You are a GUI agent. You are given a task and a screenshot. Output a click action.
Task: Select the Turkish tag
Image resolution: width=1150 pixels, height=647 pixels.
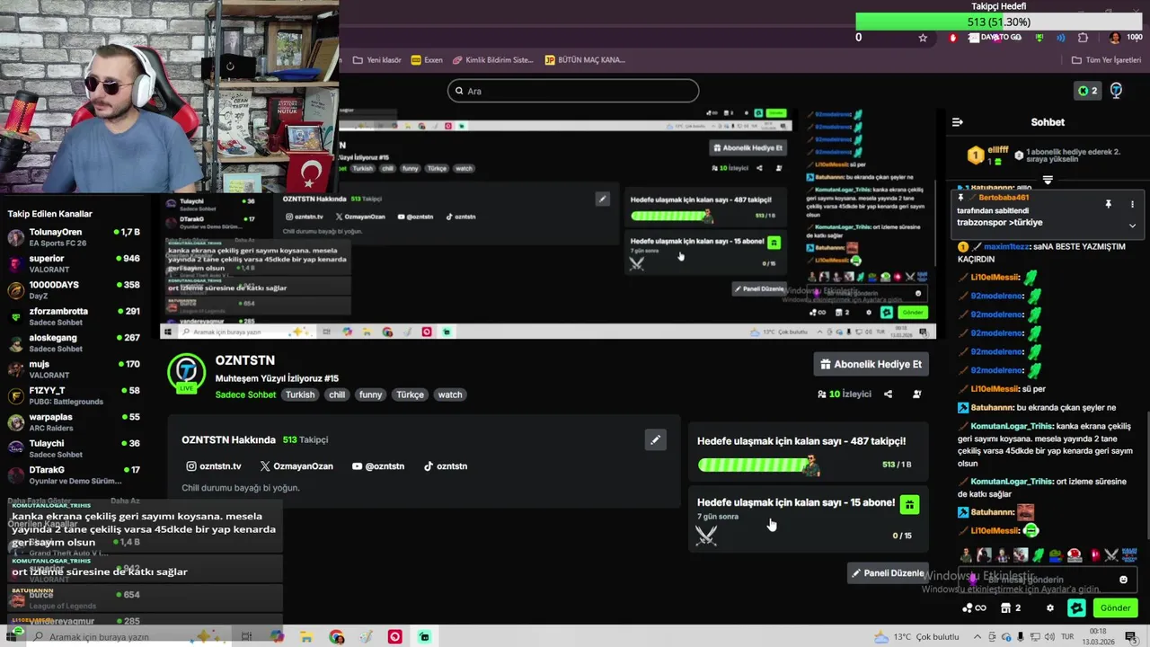click(300, 394)
